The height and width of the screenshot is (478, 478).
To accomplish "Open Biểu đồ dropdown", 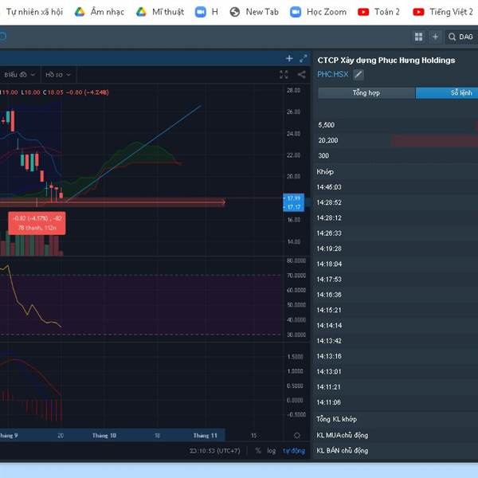I will click(20, 75).
